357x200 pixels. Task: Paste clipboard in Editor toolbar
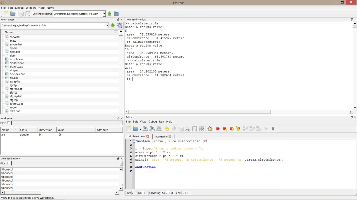195,129
